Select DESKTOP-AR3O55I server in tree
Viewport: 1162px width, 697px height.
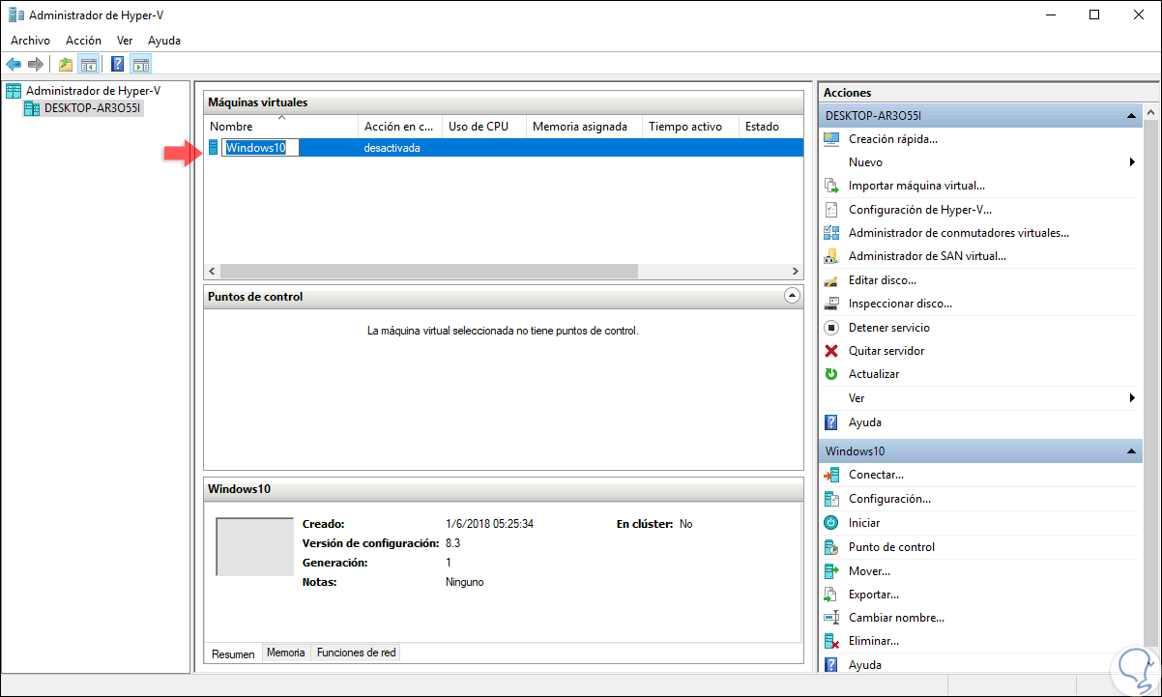[93, 108]
